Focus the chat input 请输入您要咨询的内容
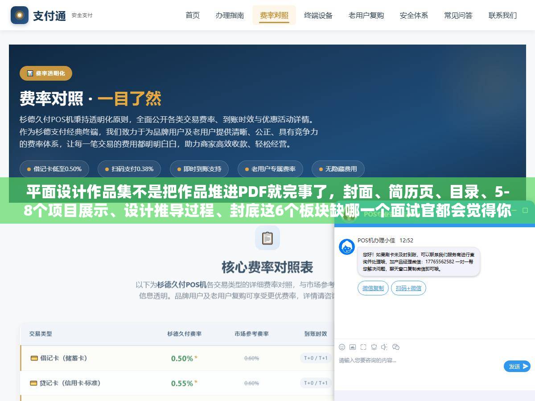 point(419,360)
